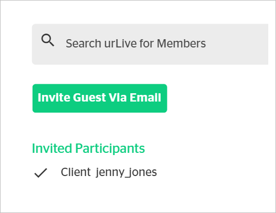This screenshot has height=213, width=276.
Task: Click the magnifying glass search icon
Action: coord(47,40)
